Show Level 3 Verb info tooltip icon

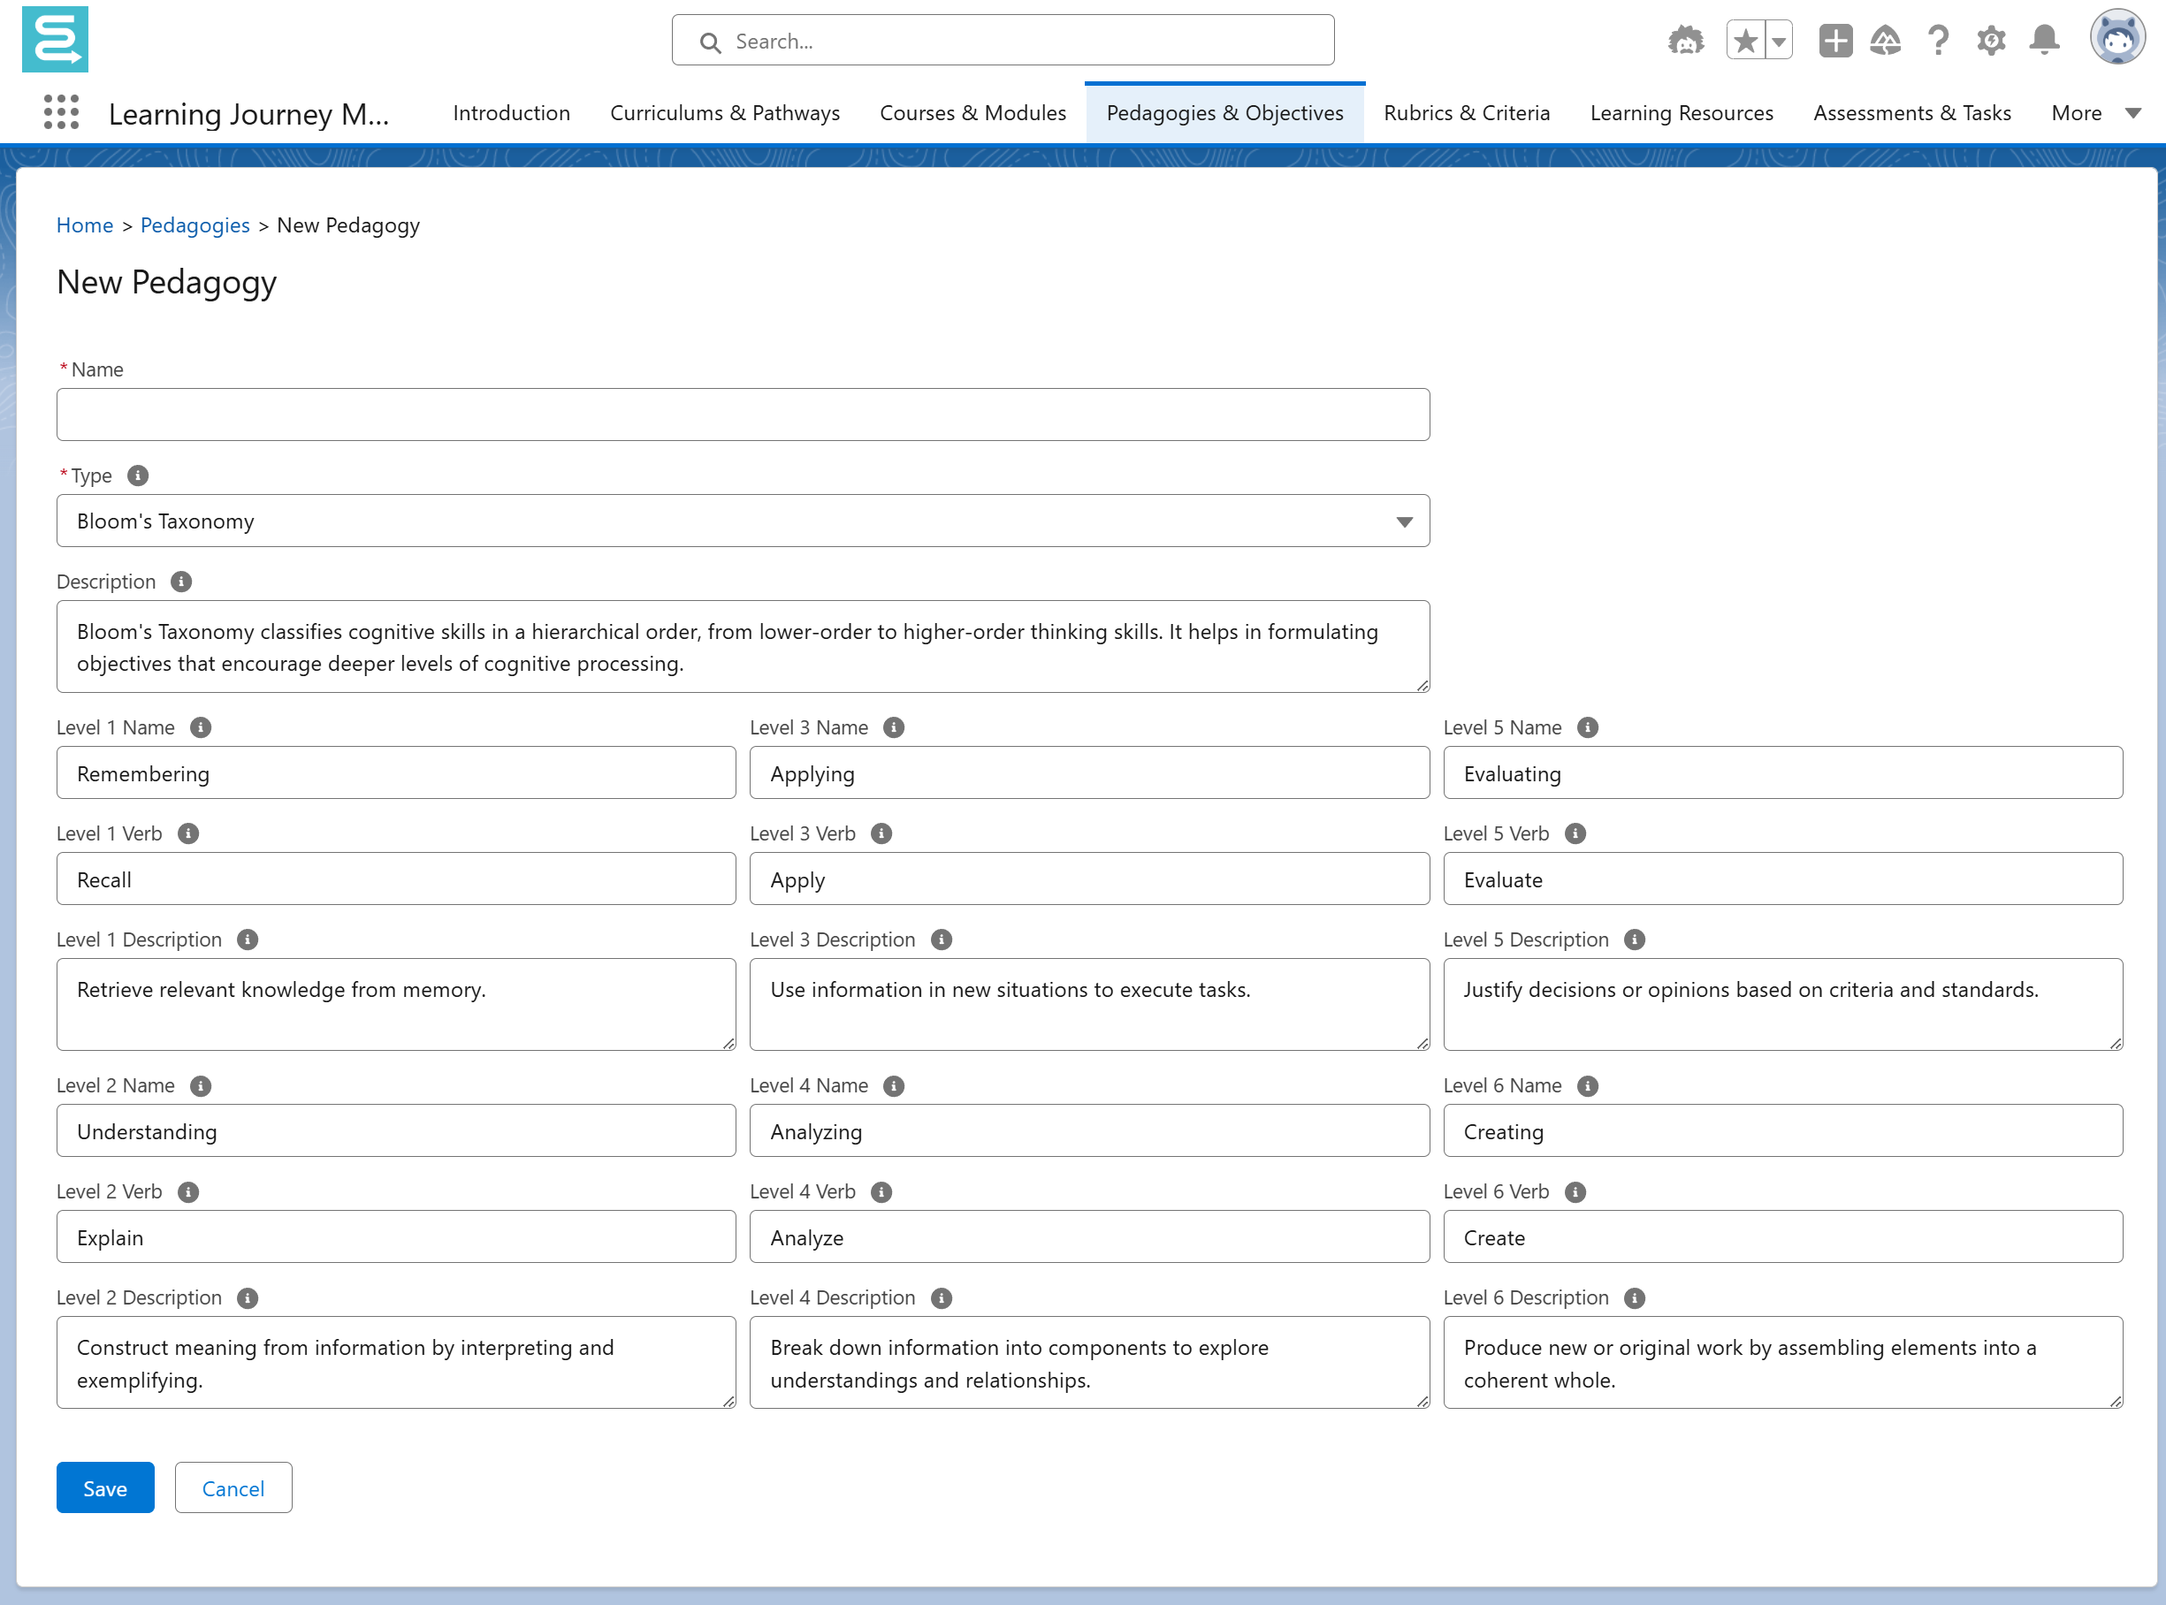881,833
